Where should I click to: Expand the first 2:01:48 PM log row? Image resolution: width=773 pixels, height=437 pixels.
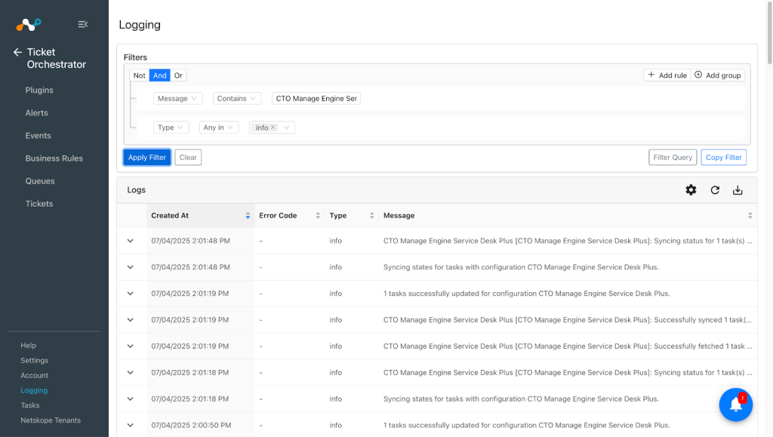(130, 241)
